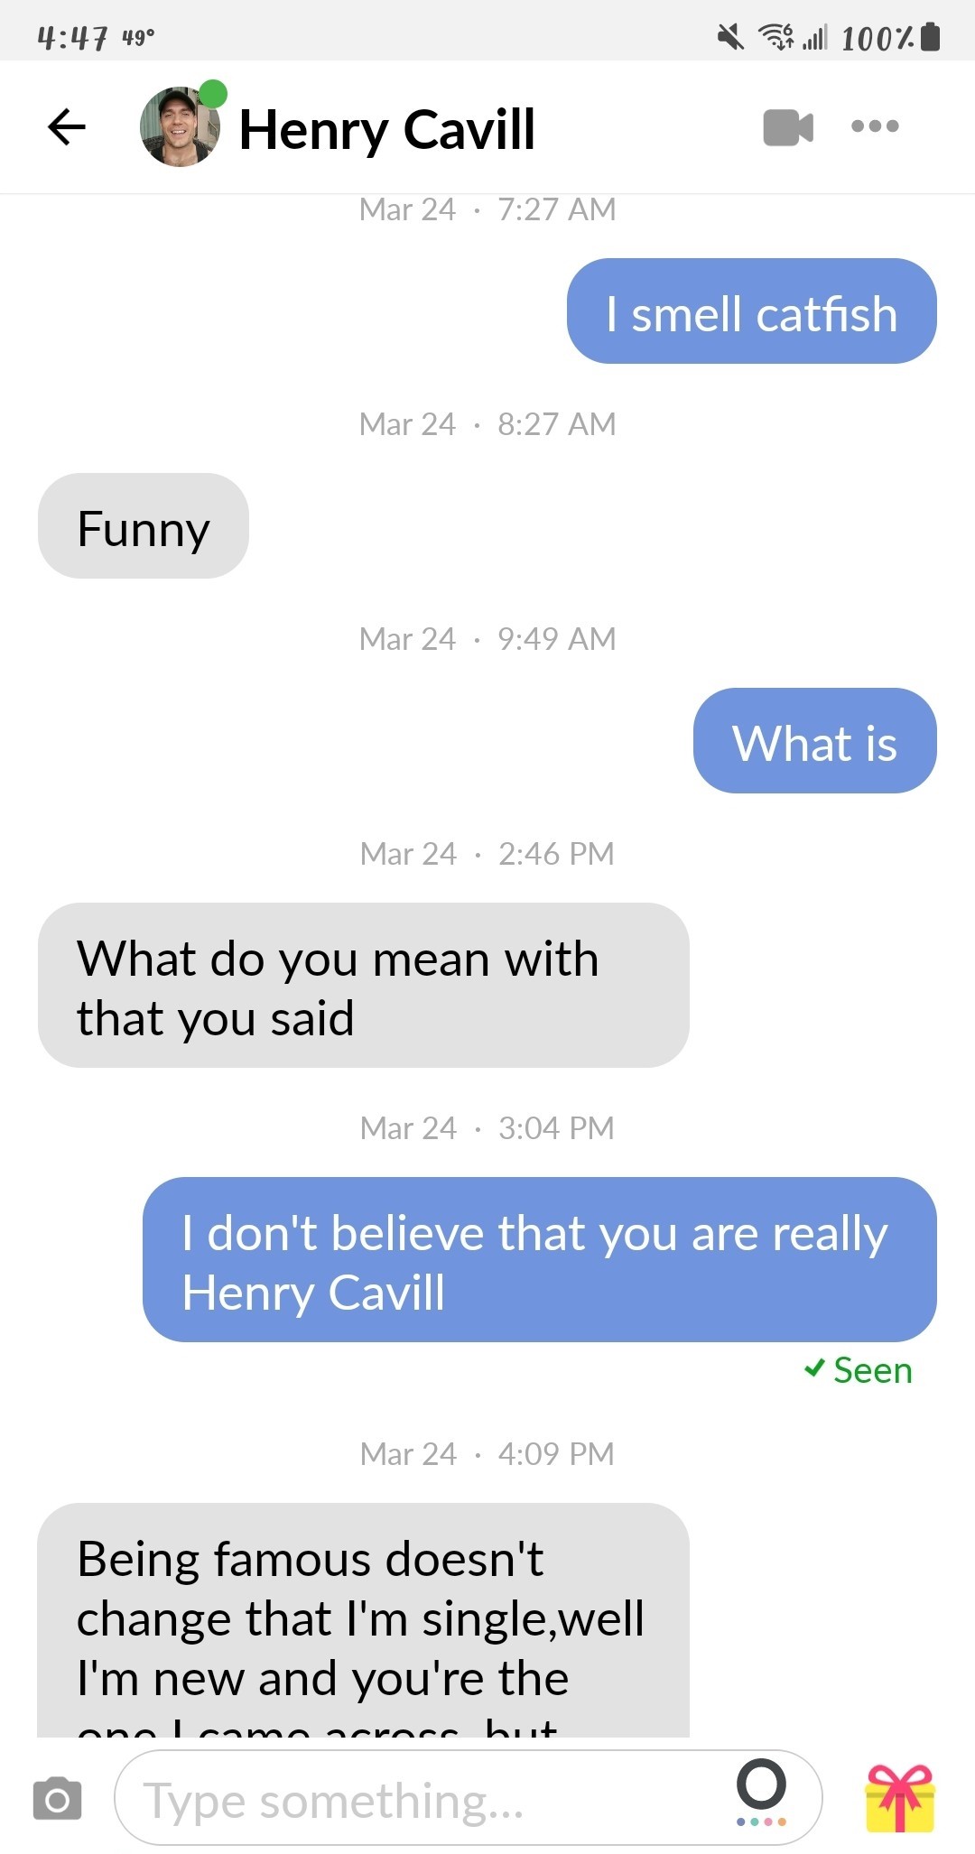
Task: Send a gift with the present icon
Action: click(x=900, y=1798)
